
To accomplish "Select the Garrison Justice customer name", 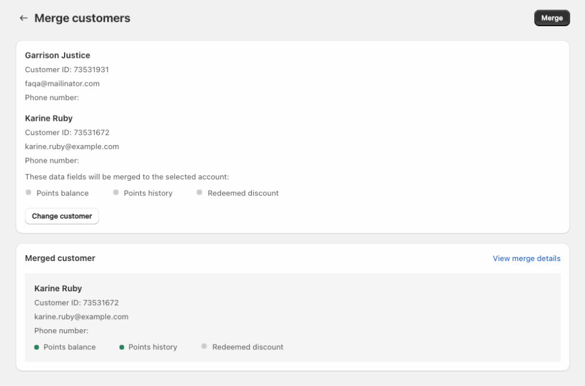I will click(x=57, y=56).
